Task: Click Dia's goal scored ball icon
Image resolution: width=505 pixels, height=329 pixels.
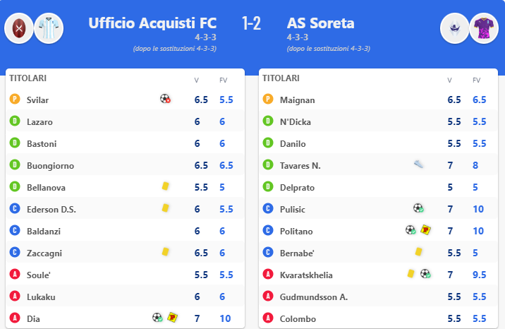Action: [x=157, y=318]
